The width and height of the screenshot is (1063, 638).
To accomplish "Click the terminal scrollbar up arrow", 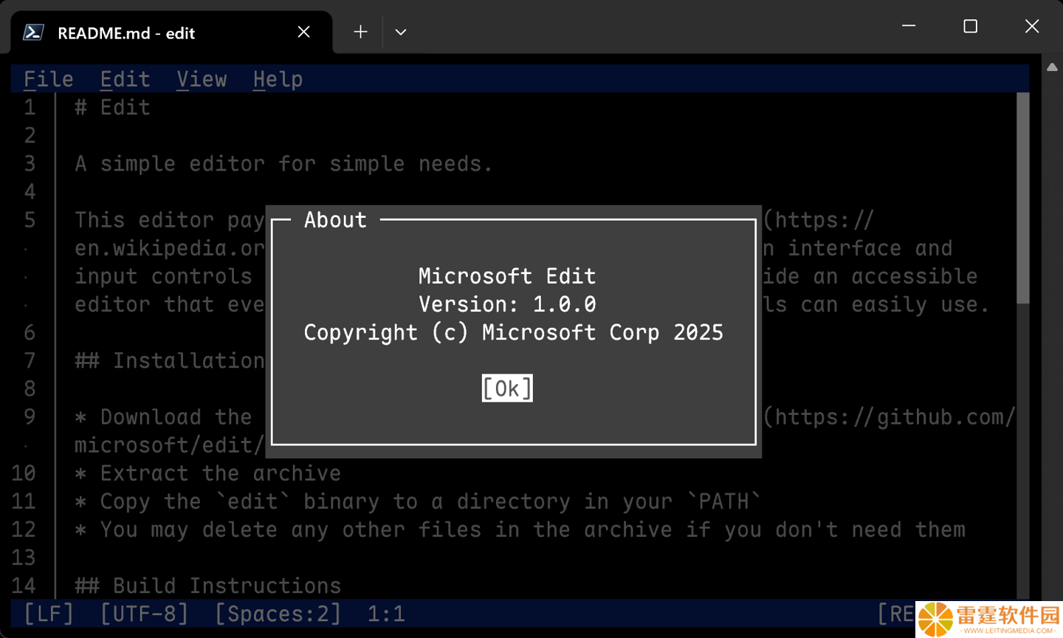I will coord(1052,67).
